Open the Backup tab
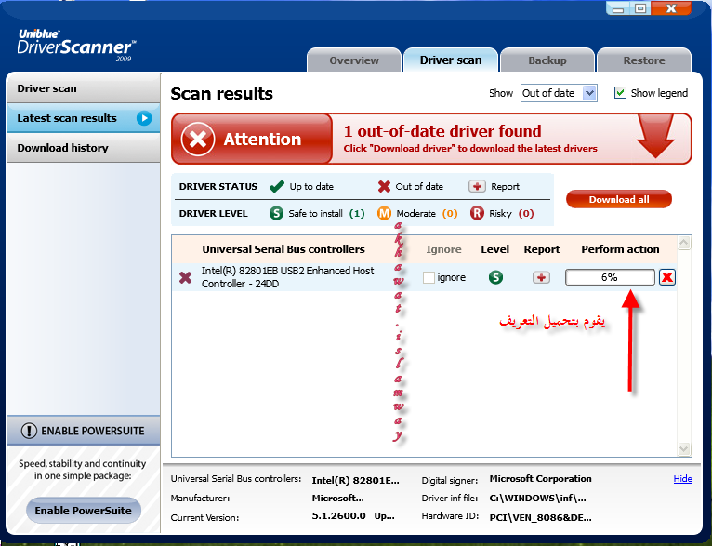The width and height of the screenshot is (712, 546). (547, 60)
